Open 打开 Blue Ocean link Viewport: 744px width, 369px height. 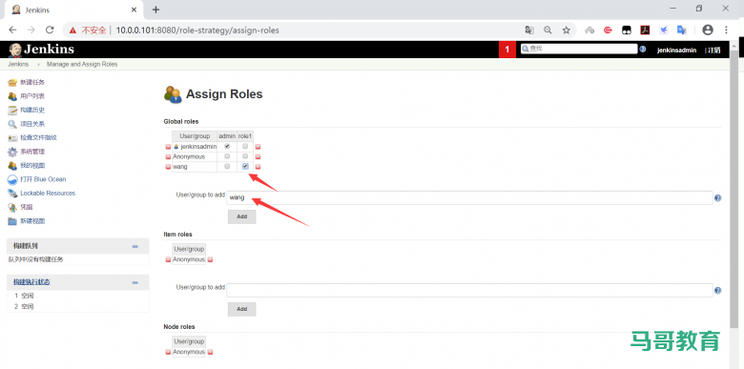tap(43, 179)
